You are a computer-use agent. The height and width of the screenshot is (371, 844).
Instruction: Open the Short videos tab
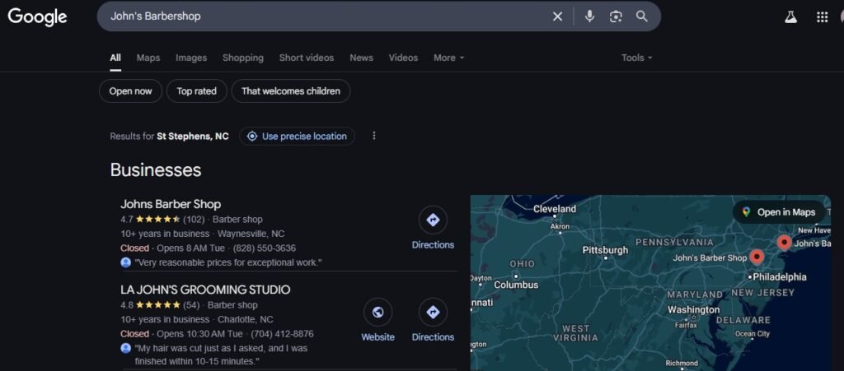click(x=307, y=58)
